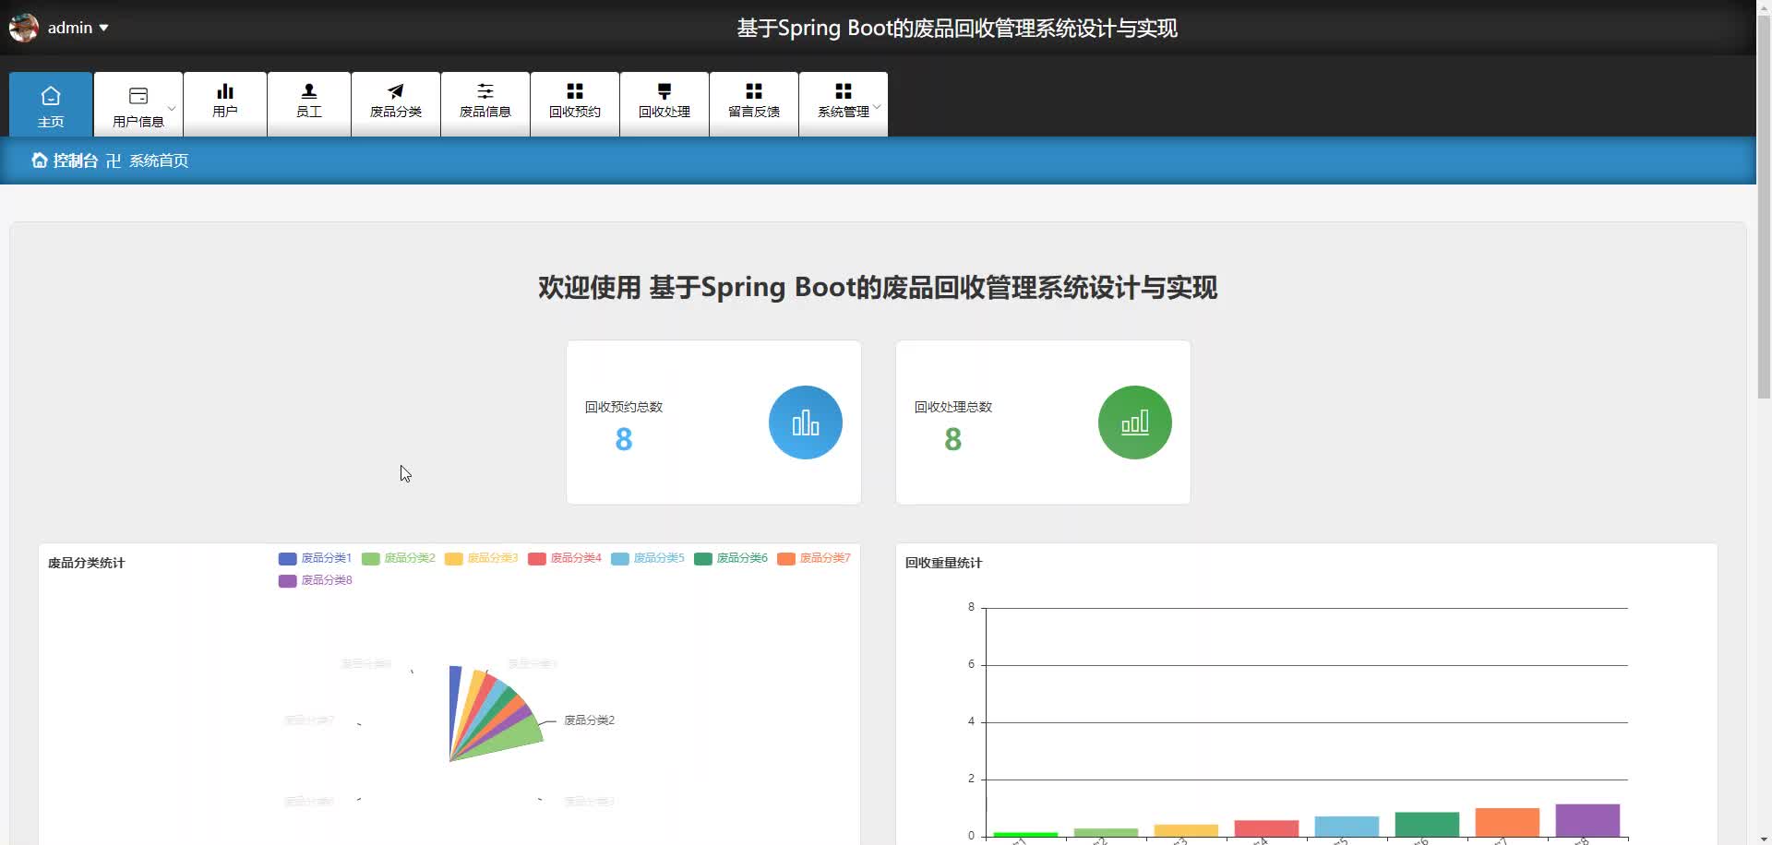Expand the admin dropdown arrow
1772x845 pixels.
click(x=103, y=29)
